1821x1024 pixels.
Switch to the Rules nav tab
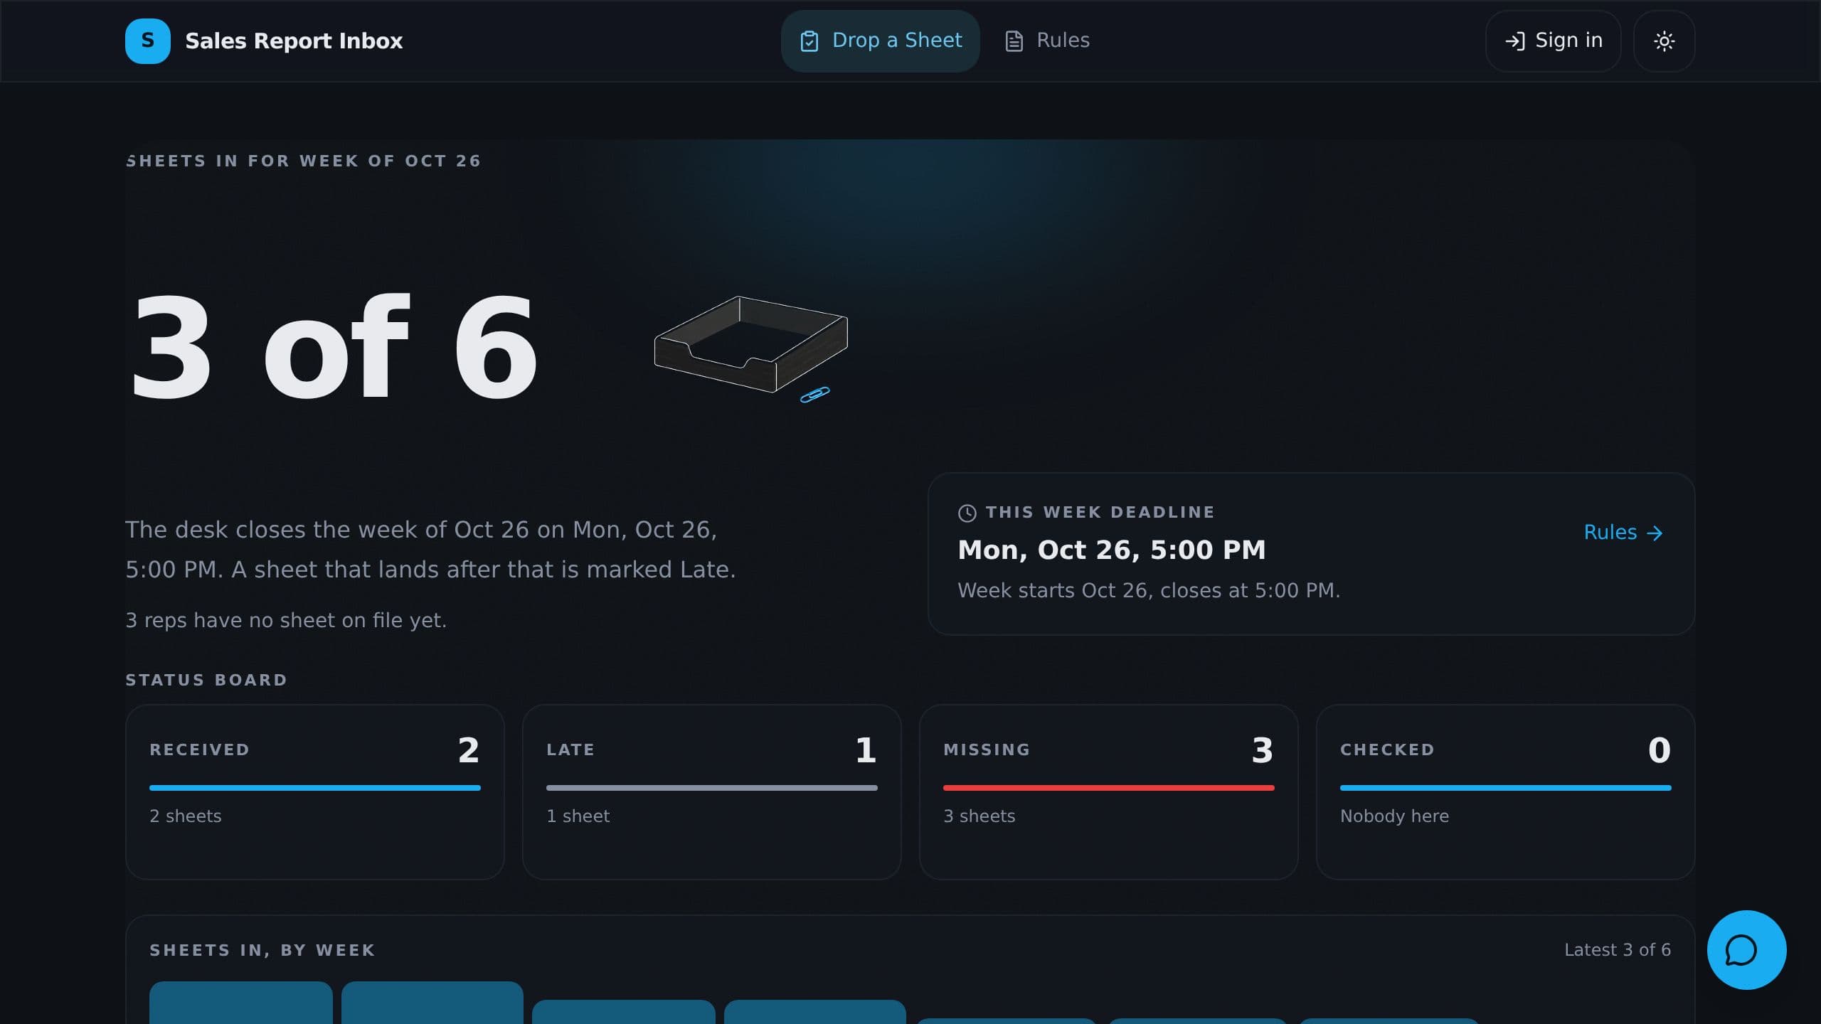tap(1046, 41)
